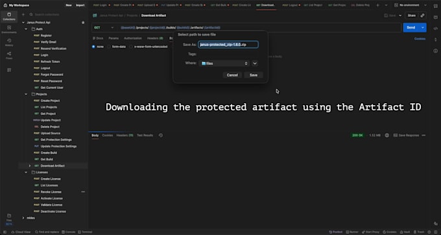441x235 pixels.
Task: Select the form-data body radio button
Action: [x=109, y=47]
